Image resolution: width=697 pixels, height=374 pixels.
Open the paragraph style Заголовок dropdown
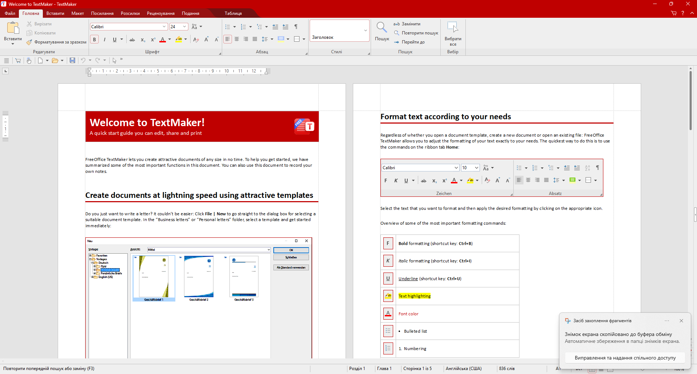[x=366, y=30]
